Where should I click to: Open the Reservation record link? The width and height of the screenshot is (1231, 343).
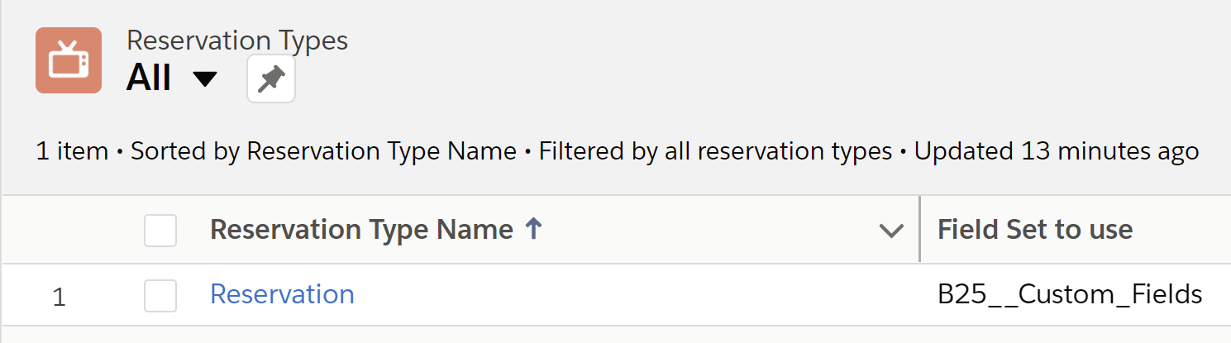click(282, 294)
